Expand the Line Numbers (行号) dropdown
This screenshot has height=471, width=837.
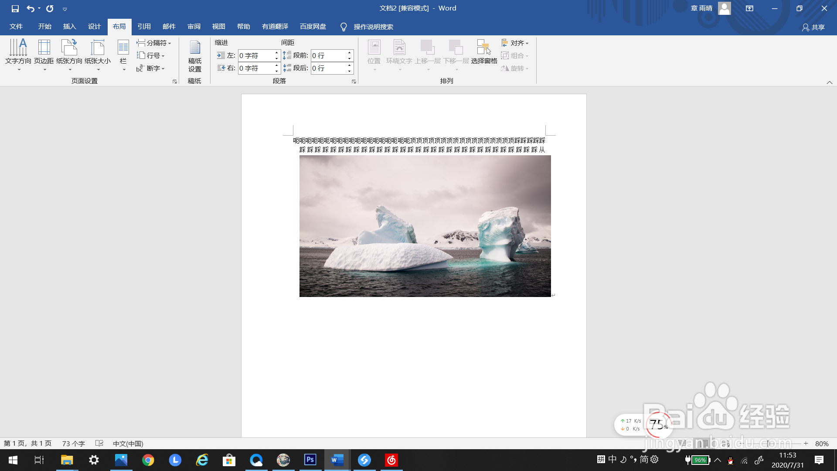151,55
